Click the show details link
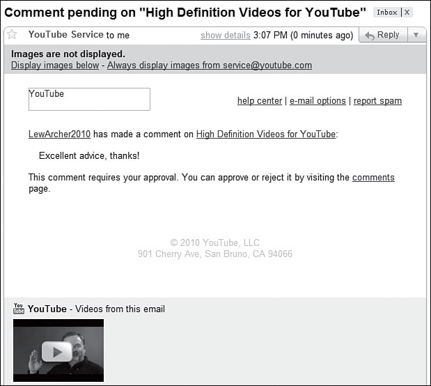431x386 pixels. coord(226,36)
